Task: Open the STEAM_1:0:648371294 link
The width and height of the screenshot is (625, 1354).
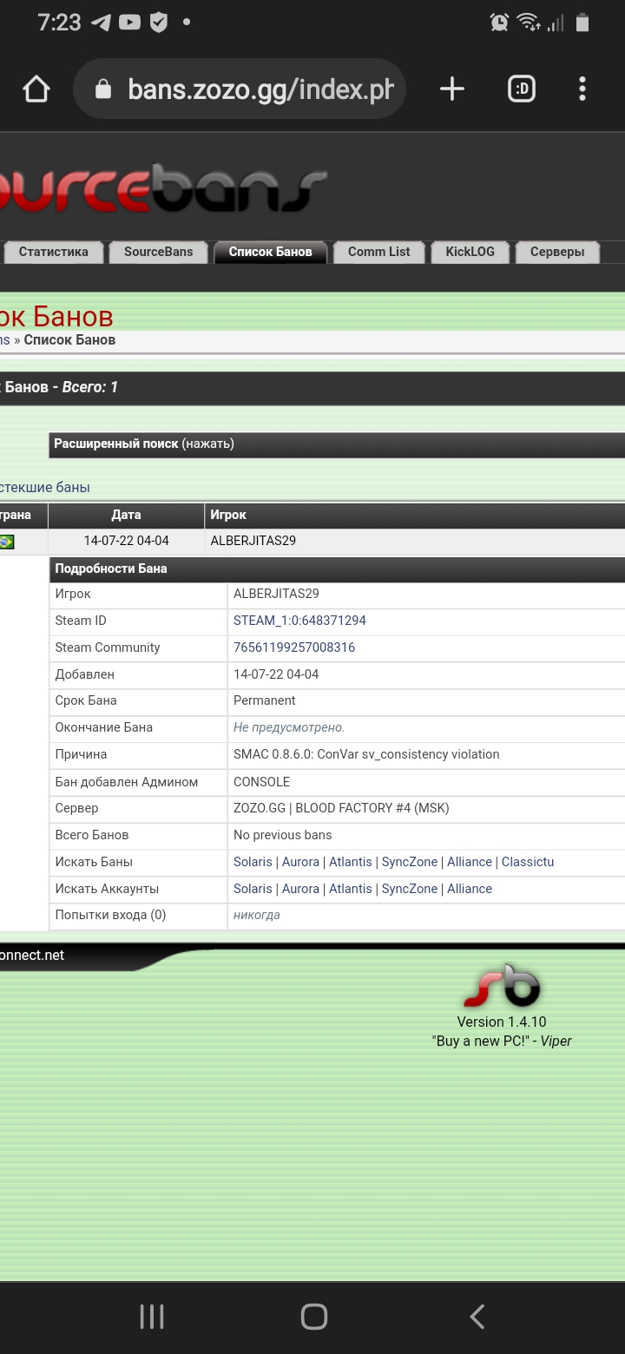Action: pyautogui.click(x=299, y=621)
